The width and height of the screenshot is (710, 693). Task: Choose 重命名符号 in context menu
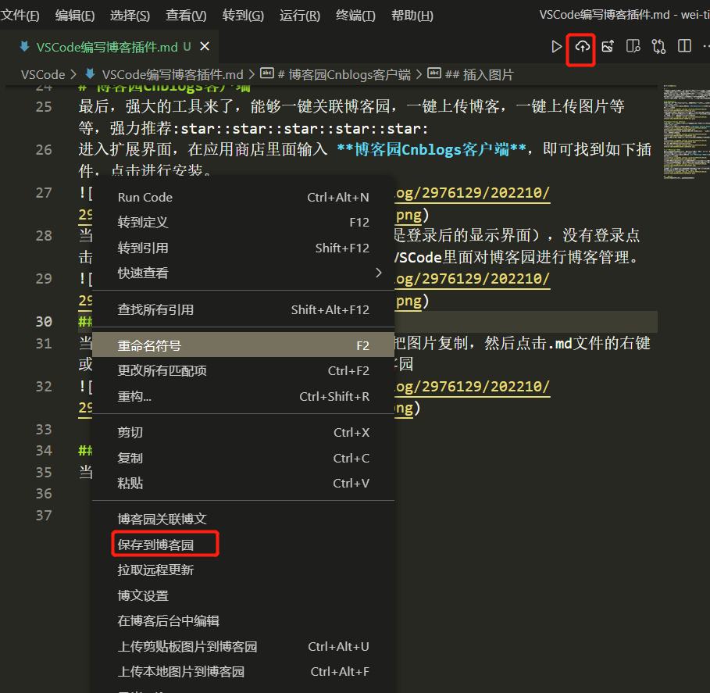pyautogui.click(x=243, y=345)
